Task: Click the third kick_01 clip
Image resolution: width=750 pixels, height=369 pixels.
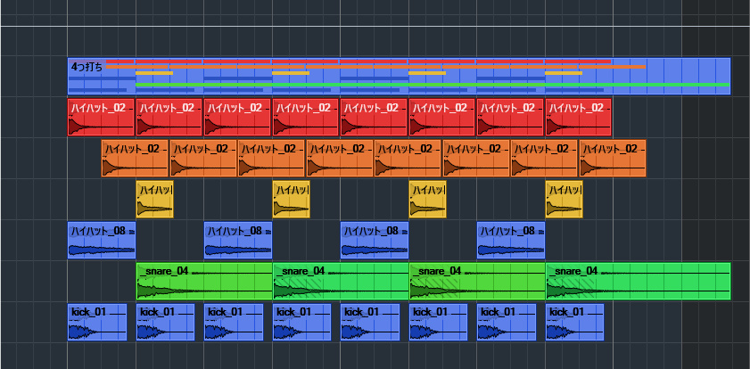Action: click(x=233, y=323)
